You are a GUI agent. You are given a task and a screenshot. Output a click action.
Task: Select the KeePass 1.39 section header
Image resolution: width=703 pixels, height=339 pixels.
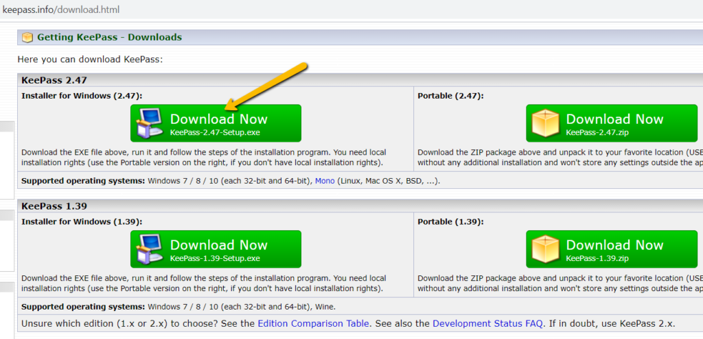point(54,206)
